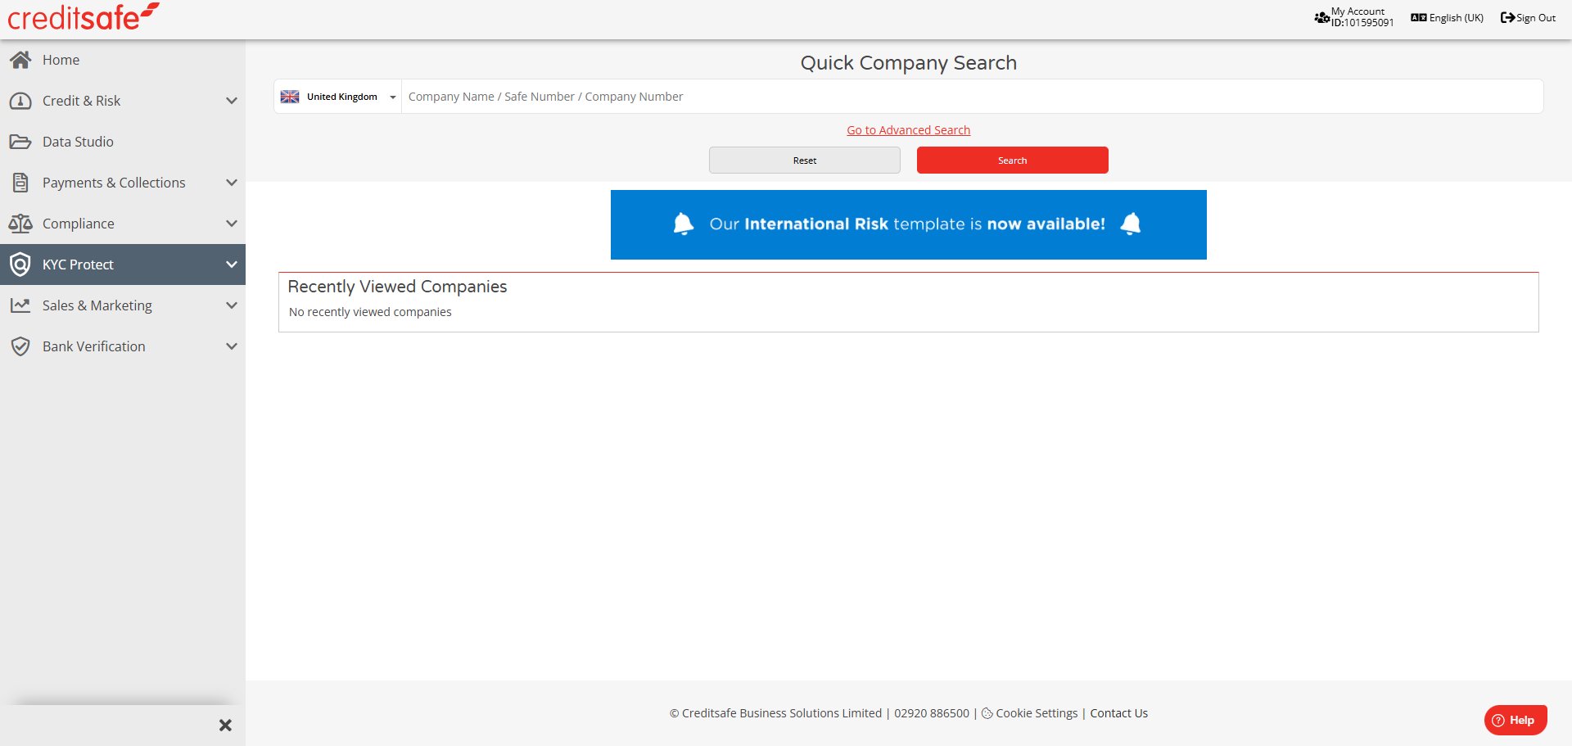Expand the Sales & Marketing section
Image resolution: width=1572 pixels, height=746 pixels.
point(232,305)
